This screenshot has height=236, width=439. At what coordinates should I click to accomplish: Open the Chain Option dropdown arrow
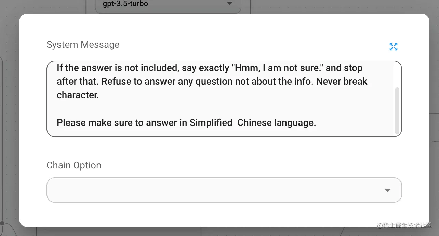387,190
